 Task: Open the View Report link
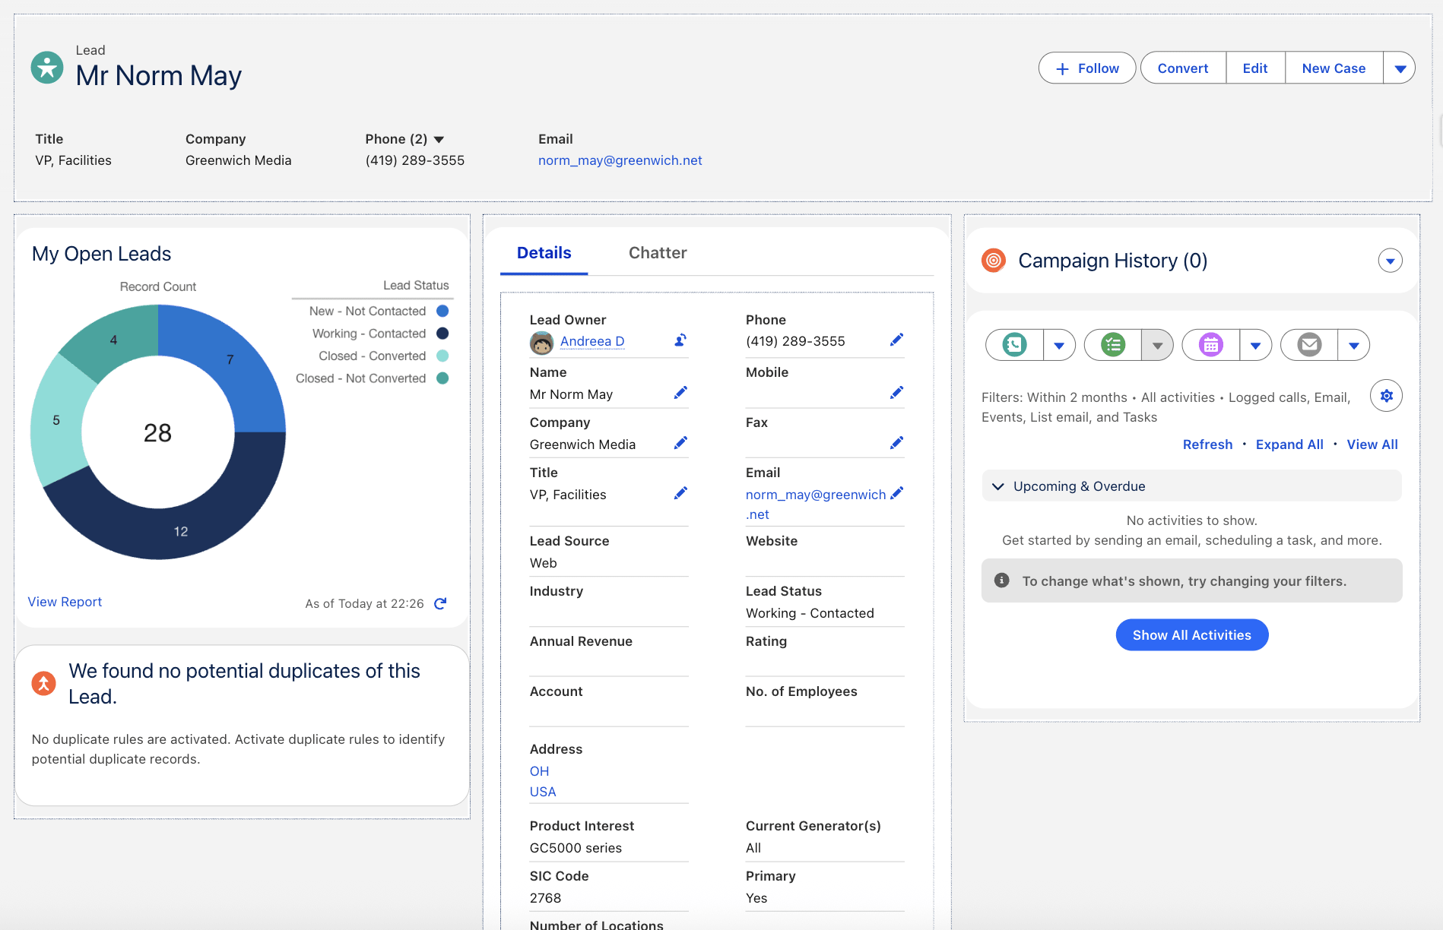(x=65, y=602)
